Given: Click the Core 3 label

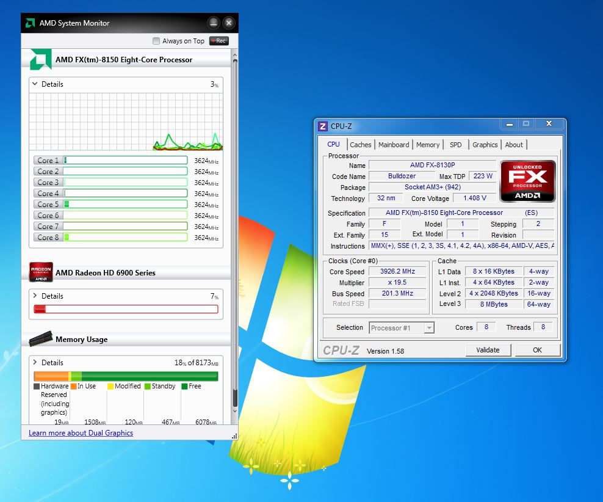Looking at the screenshot, I should 48,183.
